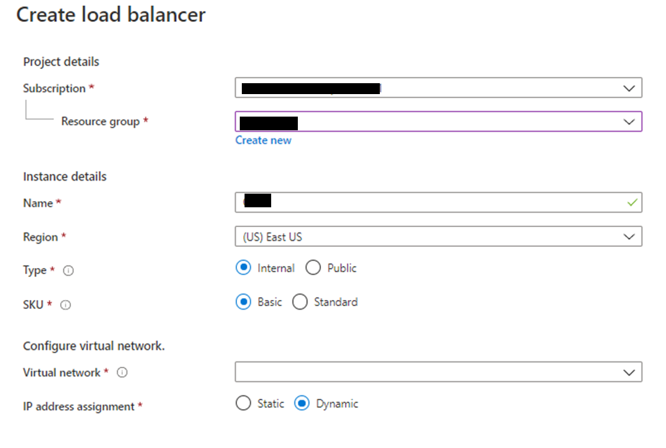Expand the Virtual network dropdown
This screenshot has height=448, width=666.
click(x=439, y=372)
